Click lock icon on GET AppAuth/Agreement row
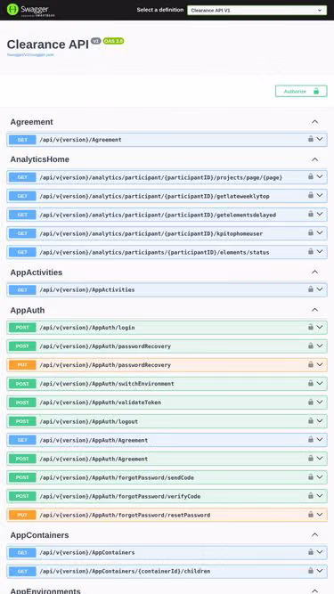Image resolution: width=334 pixels, height=594 pixels. tap(311, 439)
